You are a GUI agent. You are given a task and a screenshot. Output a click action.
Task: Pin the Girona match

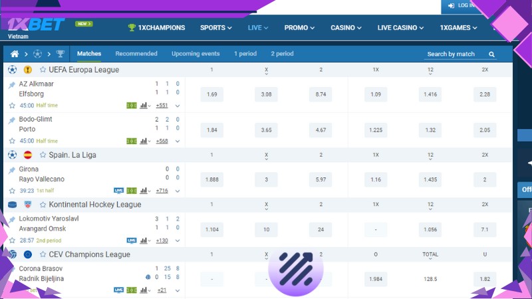pos(12,170)
